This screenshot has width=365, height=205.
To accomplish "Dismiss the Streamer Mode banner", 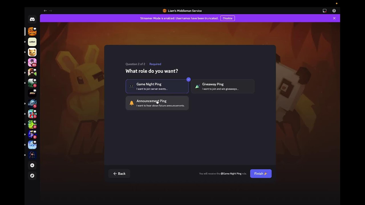I will point(334,18).
